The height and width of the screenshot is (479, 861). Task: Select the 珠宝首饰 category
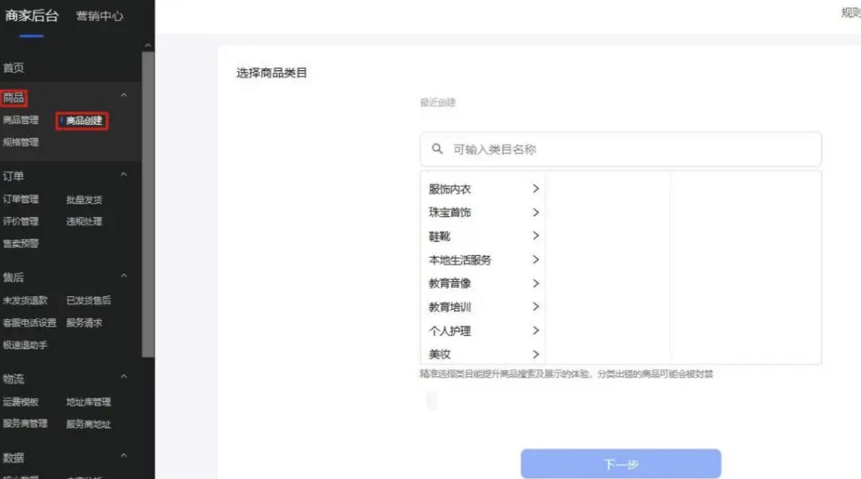pyautogui.click(x=450, y=213)
